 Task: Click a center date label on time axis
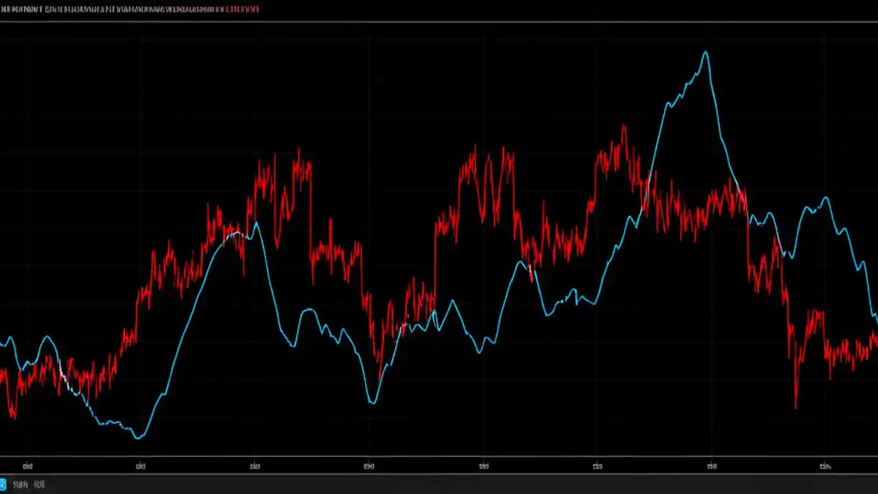point(484,466)
